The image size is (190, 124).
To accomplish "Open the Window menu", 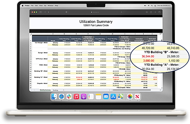I will [50, 6].
